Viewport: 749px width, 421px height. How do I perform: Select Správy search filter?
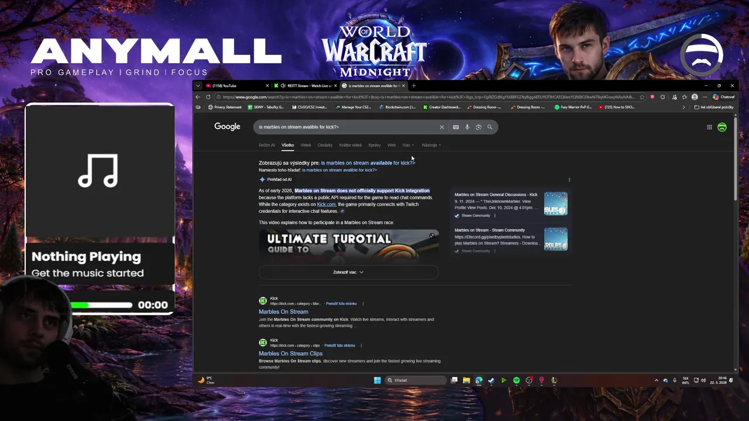click(374, 145)
